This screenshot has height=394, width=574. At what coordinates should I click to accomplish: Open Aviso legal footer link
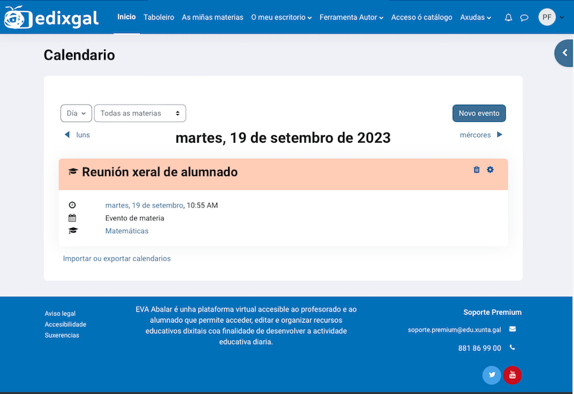[x=60, y=314]
